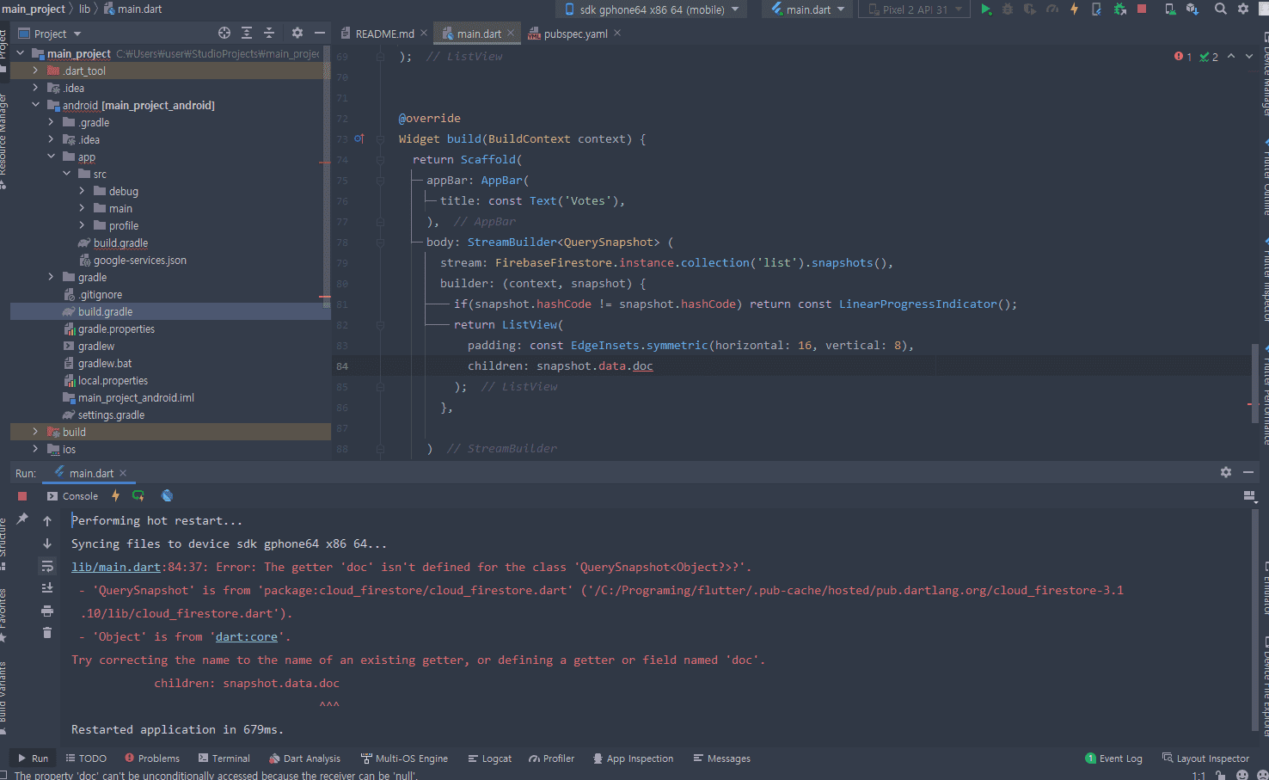The width and height of the screenshot is (1269, 780).
Task: Click Hot Restart icon in the Run toolbar
Action: pos(138,496)
